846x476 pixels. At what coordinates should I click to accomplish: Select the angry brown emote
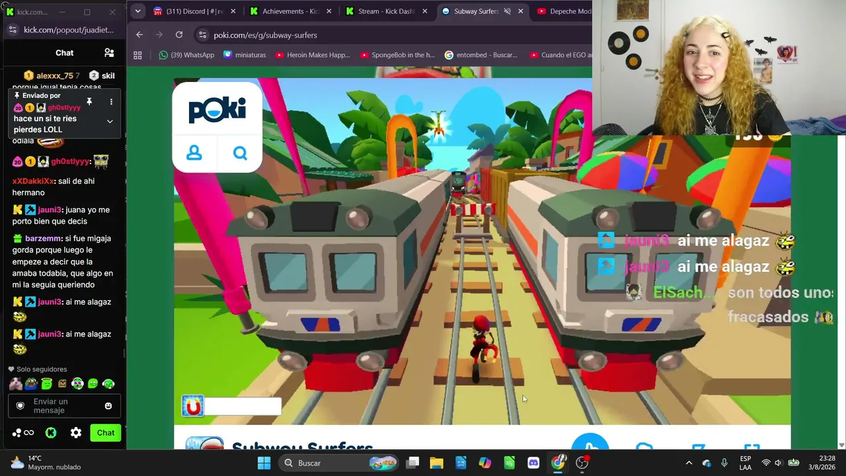62,383
